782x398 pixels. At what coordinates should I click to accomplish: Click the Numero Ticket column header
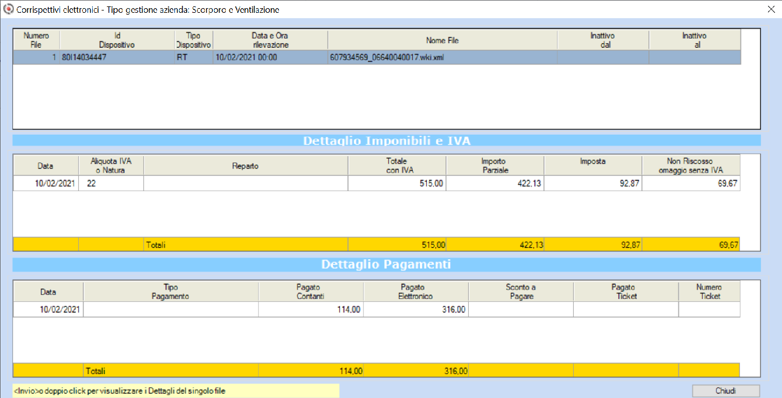click(x=709, y=292)
